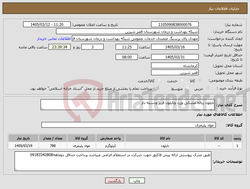This screenshot has height=189, width=250.
Task: Click the remaining time 23:39:34 field
Action: click(60, 47)
